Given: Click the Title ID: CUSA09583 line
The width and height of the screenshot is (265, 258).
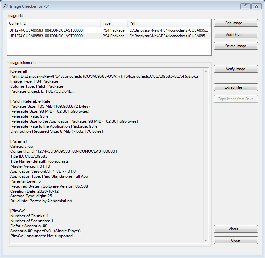Looking at the screenshot, I should [x=29, y=156].
